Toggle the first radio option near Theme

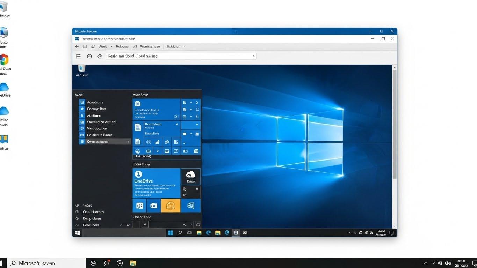(x=77, y=205)
